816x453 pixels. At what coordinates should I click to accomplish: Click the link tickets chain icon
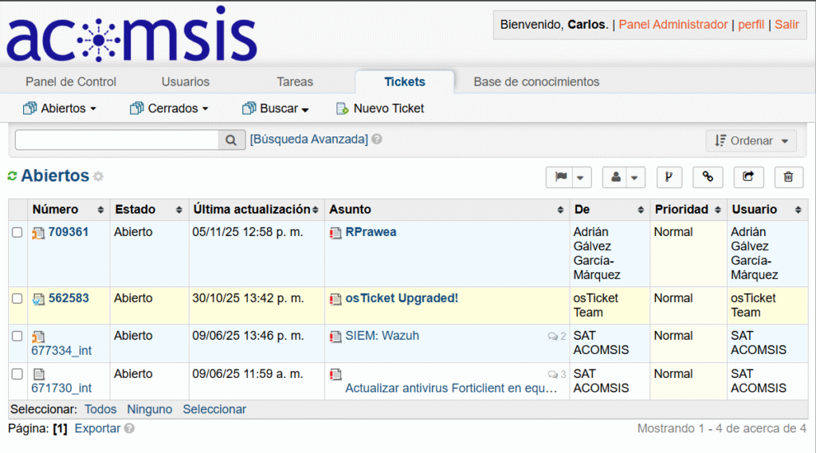point(708,177)
